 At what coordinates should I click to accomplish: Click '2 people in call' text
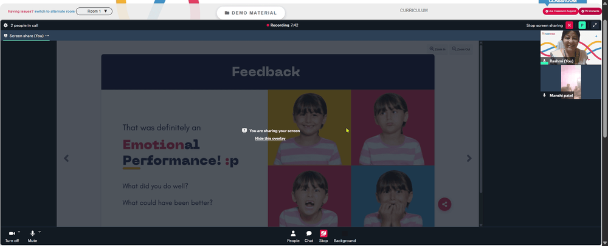point(24,25)
